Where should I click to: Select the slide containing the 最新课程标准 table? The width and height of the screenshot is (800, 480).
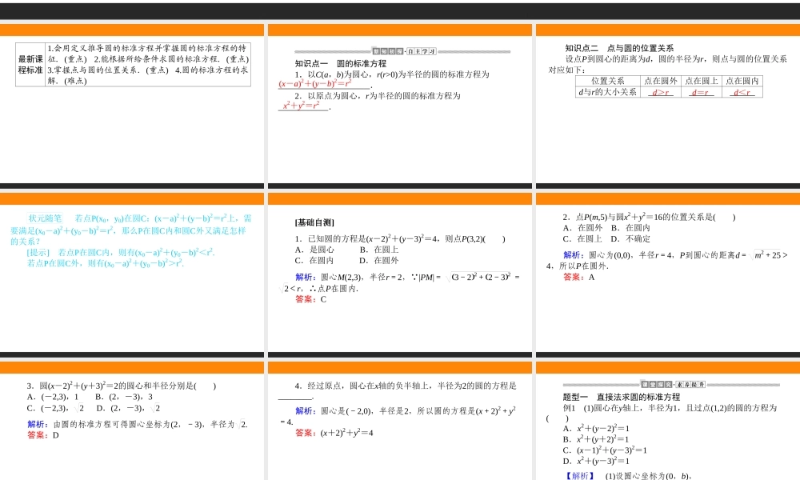click(132, 106)
